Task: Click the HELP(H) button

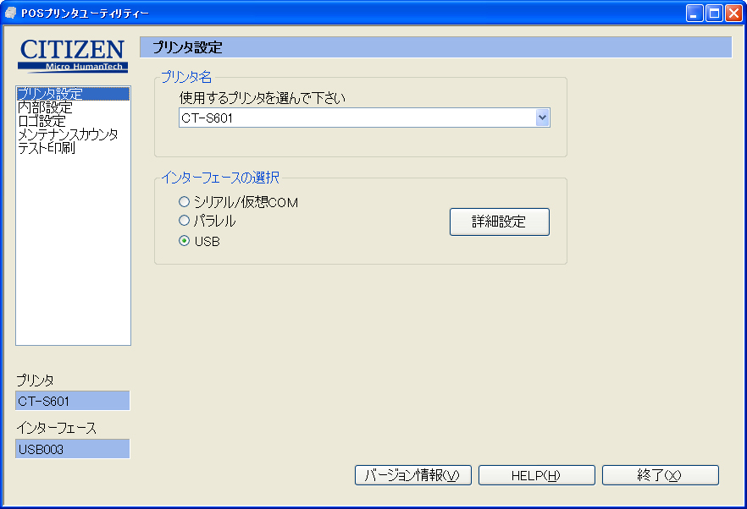Action: coord(536,475)
